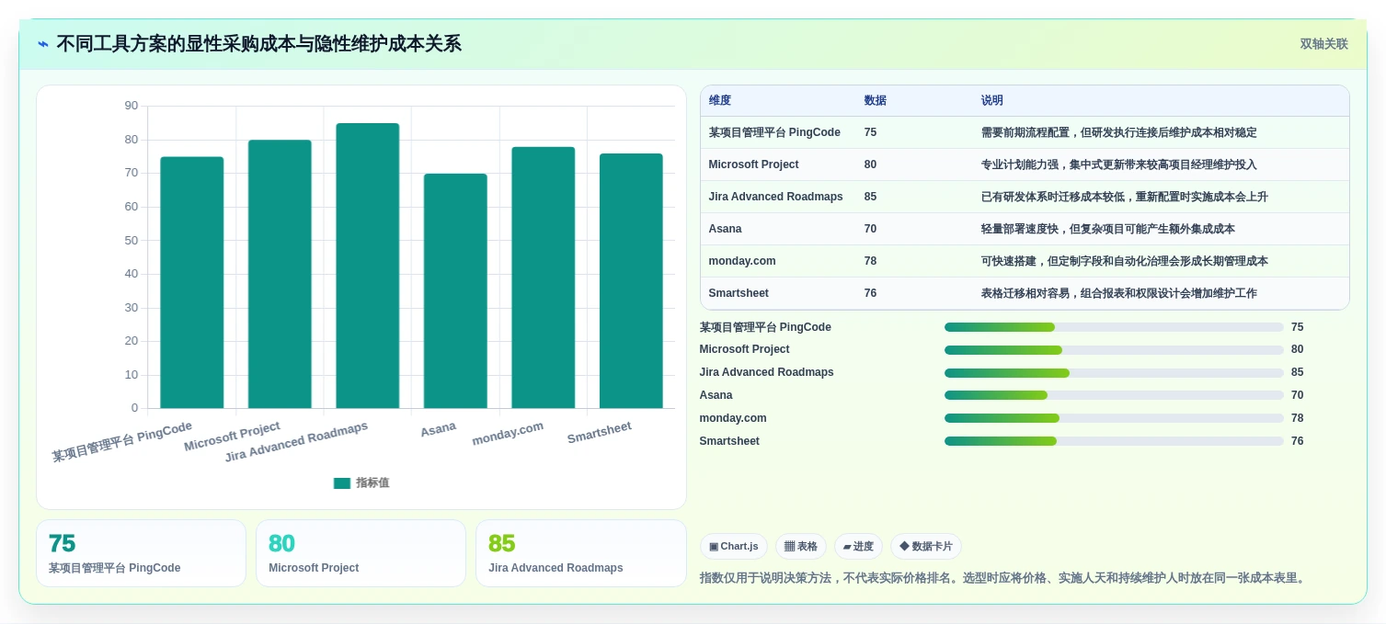Click description 专业计划能力强，集中式更新带来较高项目经理维护投入
The image size is (1386, 624).
[1119, 165]
